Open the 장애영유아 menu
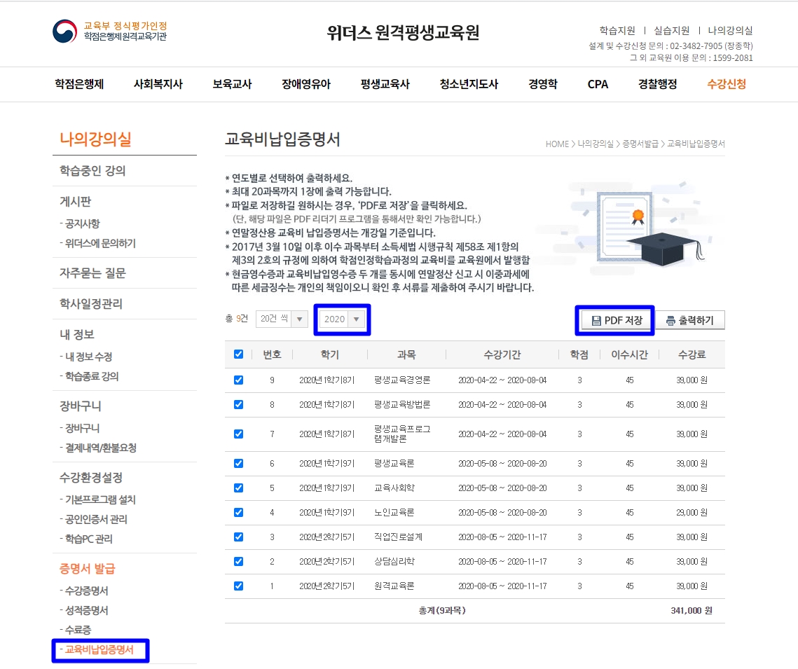The height and width of the screenshot is (669, 798). pos(306,84)
